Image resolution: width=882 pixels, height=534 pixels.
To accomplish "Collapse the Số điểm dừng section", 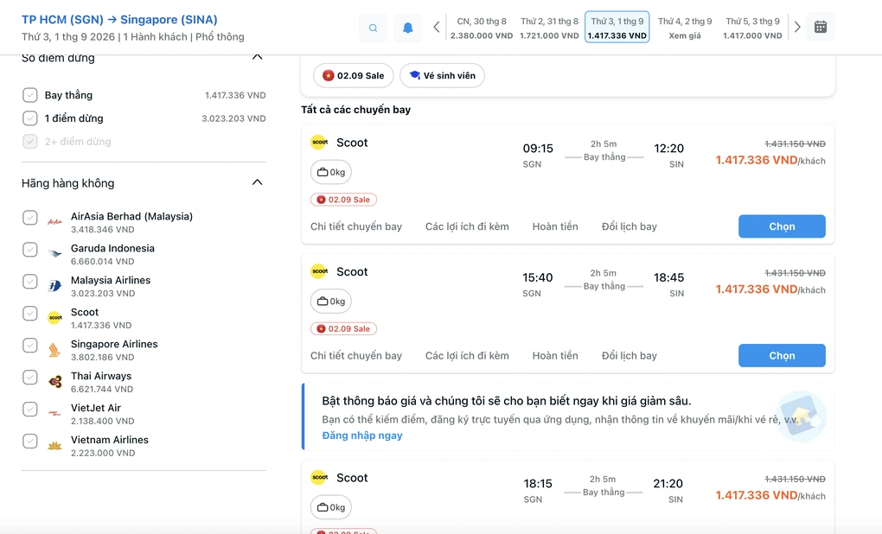I will click(x=257, y=57).
